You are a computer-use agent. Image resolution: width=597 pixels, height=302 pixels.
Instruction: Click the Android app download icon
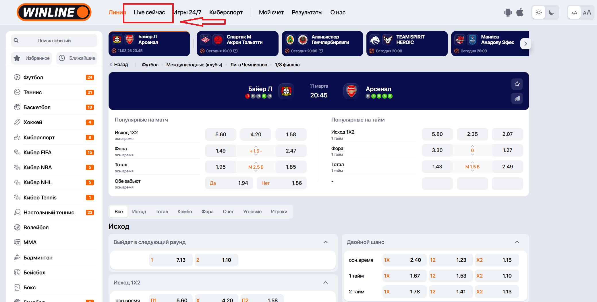[x=508, y=13]
